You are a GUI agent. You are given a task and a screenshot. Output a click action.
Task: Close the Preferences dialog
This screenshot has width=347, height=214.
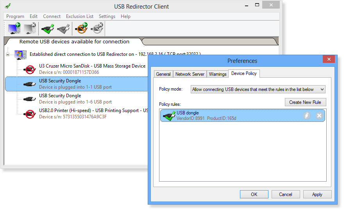coord(329,59)
